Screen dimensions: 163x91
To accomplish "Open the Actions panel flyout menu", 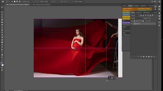I will (153, 6).
